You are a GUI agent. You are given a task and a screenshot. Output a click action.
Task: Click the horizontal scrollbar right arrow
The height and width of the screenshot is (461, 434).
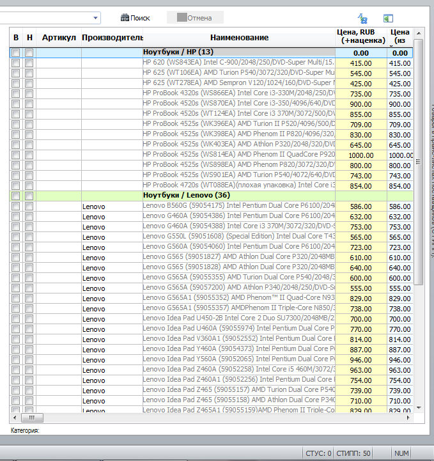408,418
